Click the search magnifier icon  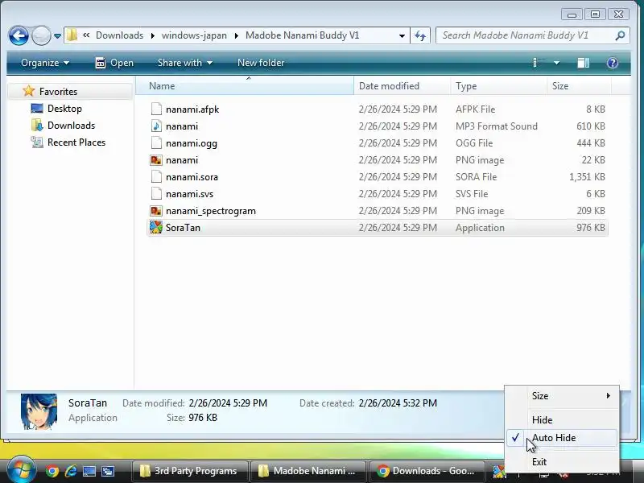pyautogui.click(x=620, y=35)
